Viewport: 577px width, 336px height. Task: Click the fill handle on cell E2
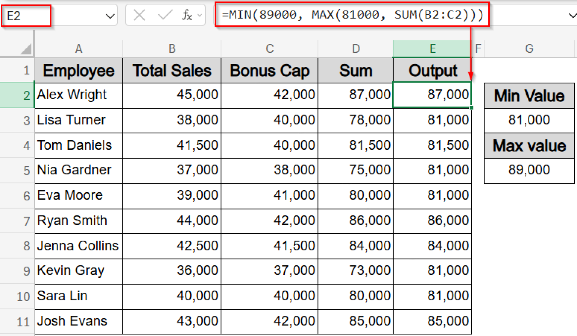471,107
